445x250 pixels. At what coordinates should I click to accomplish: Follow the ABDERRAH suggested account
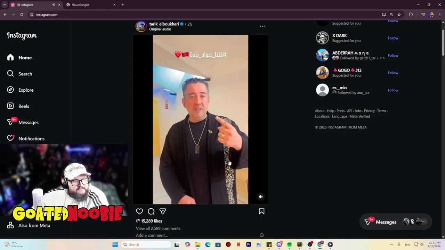click(x=393, y=56)
